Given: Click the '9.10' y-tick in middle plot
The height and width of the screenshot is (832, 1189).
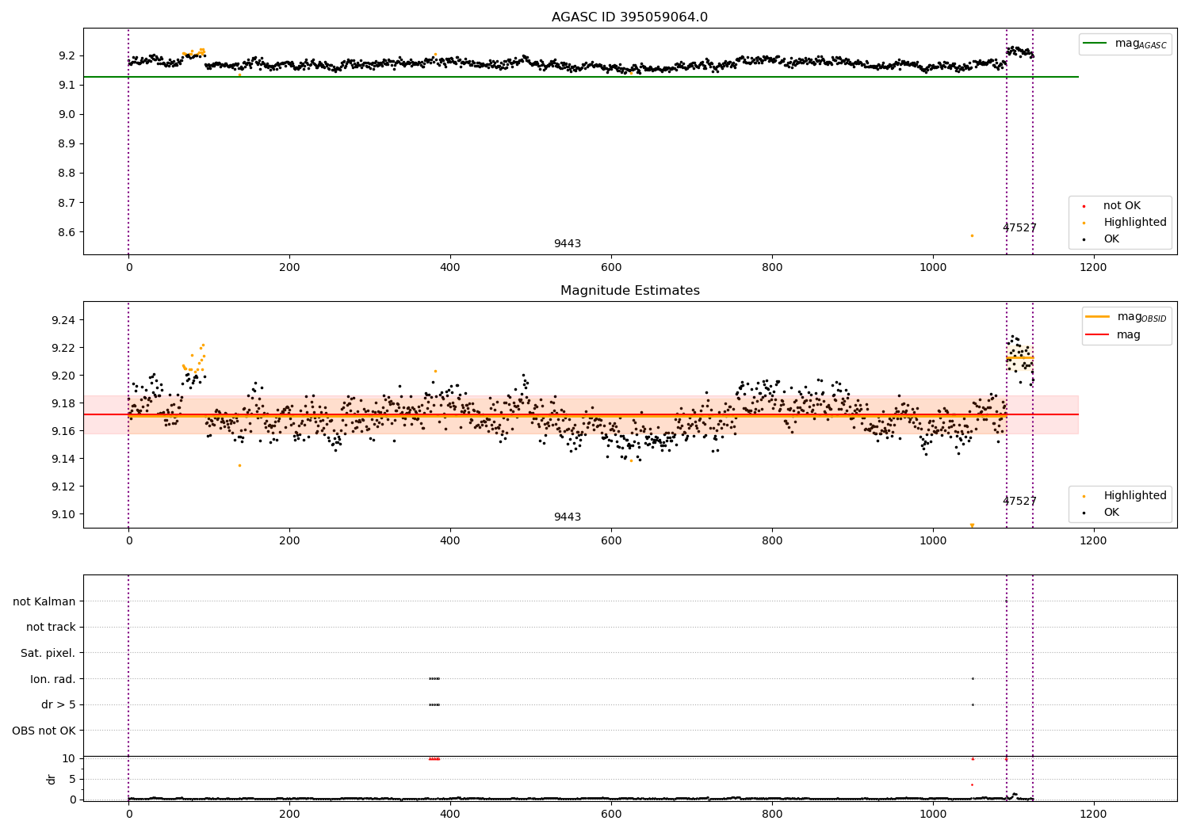Looking at the screenshot, I should (63, 514).
